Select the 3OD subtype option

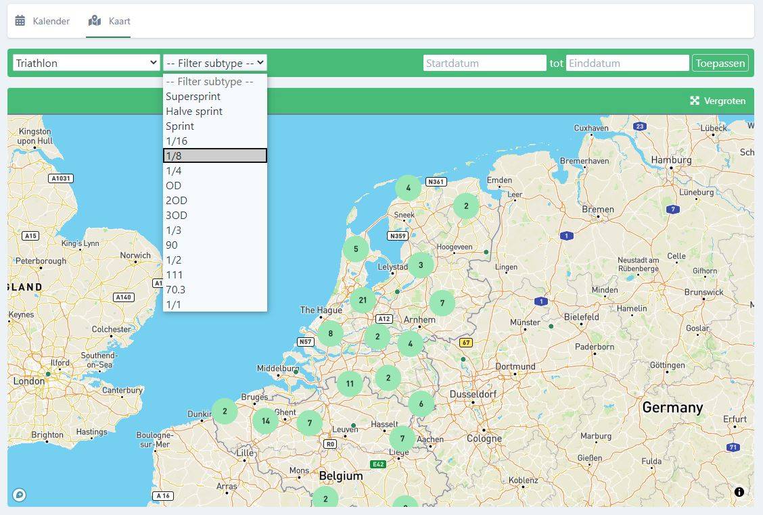click(x=215, y=216)
